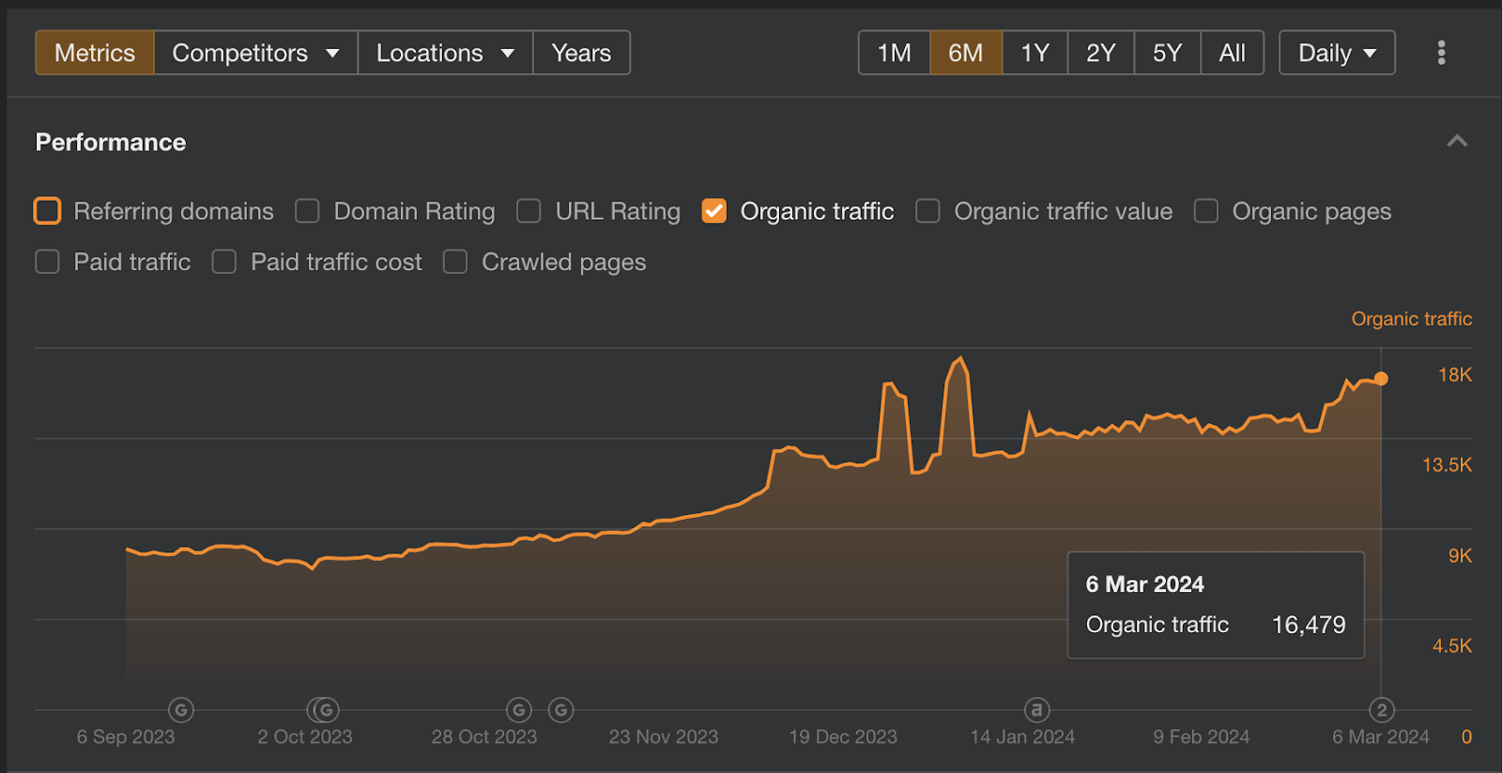Click the Organic traffic axis label
The width and height of the screenshot is (1502, 773).
(x=1411, y=319)
